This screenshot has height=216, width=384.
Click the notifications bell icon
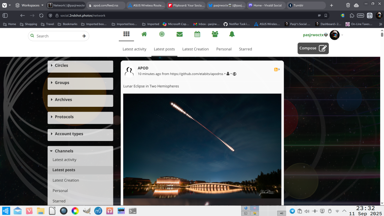[x=232, y=34]
